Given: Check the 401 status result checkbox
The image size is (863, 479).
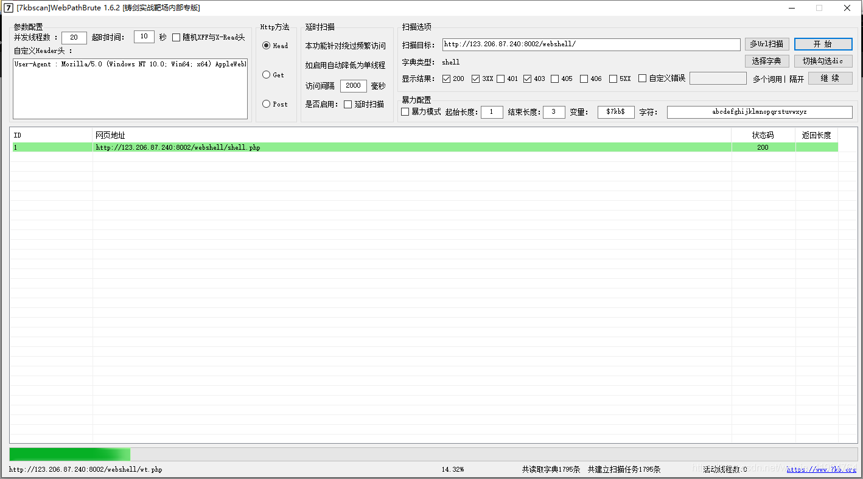Looking at the screenshot, I should coord(500,79).
